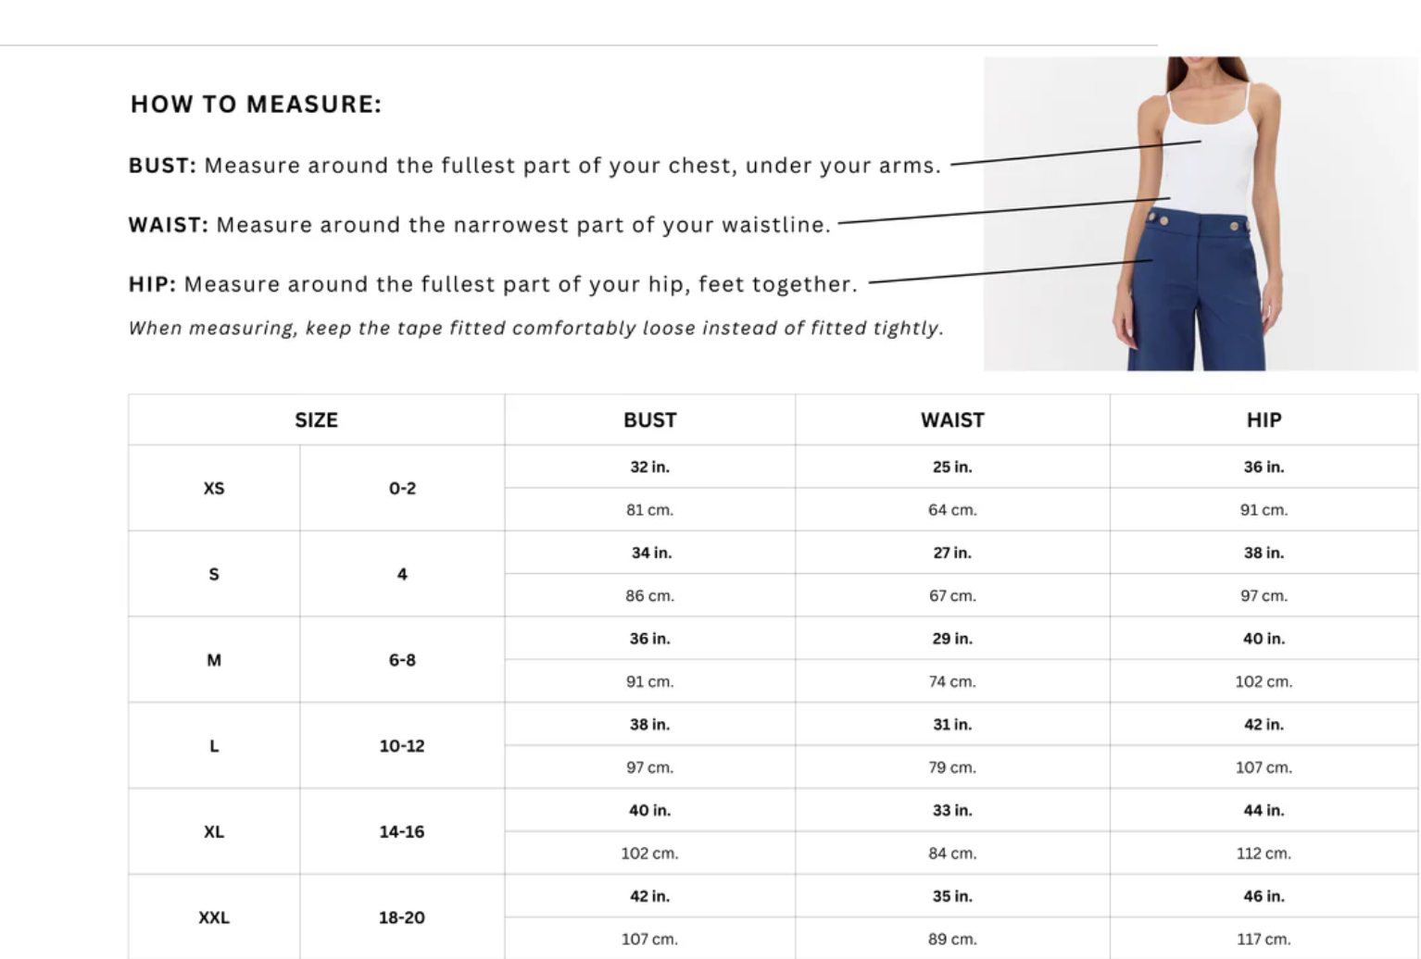Click the HIP column header
The width and height of the screenshot is (1421, 959).
pyautogui.click(x=1264, y=420)
